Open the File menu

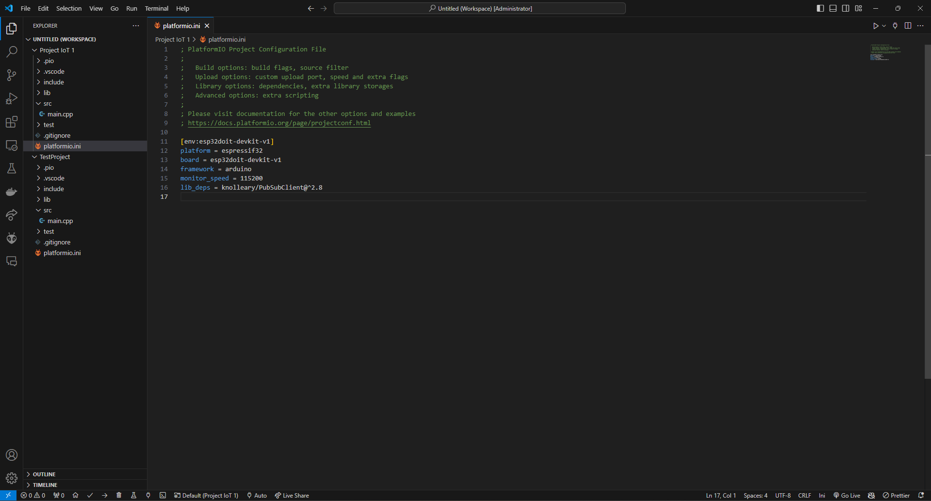click(x=26, y=8)
